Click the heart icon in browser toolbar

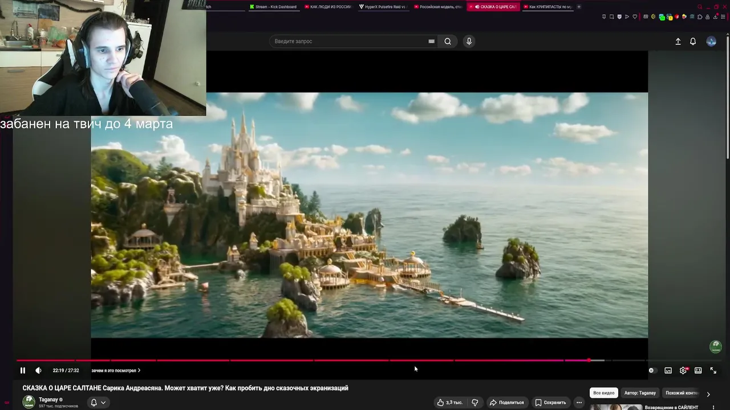tap(635, 17)
